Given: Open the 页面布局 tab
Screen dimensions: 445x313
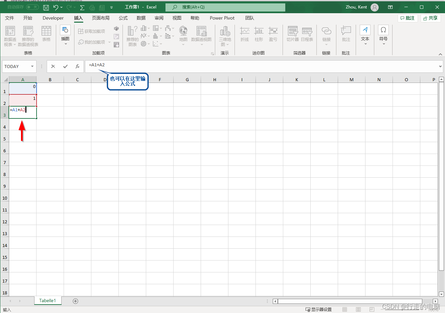Looking at the screenshot, I should coord(101,18).
